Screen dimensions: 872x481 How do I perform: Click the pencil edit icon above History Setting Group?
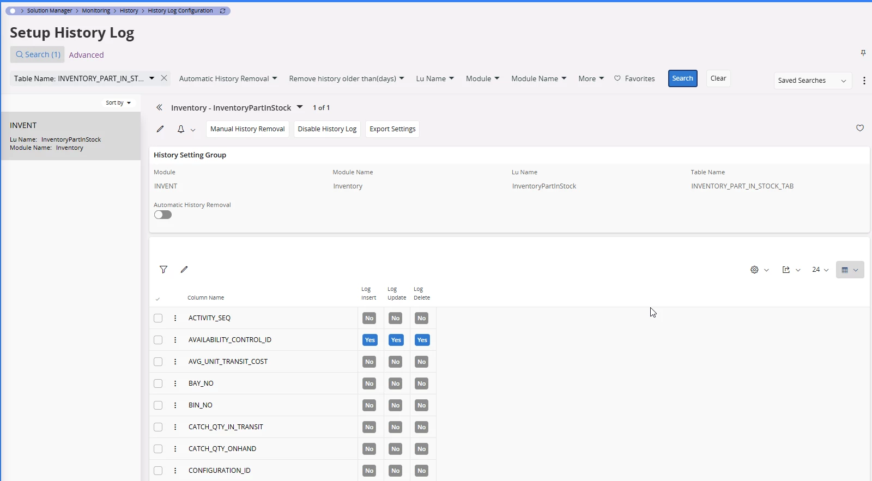pyautogui.click(x=160, y=129)
